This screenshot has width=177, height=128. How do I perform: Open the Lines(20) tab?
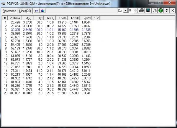click(x=25, y=11)
